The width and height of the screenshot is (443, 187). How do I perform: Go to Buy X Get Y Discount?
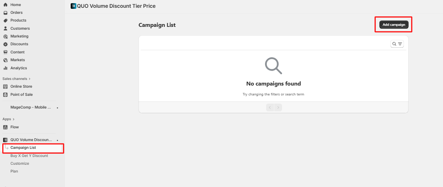(x=29, y=156)
